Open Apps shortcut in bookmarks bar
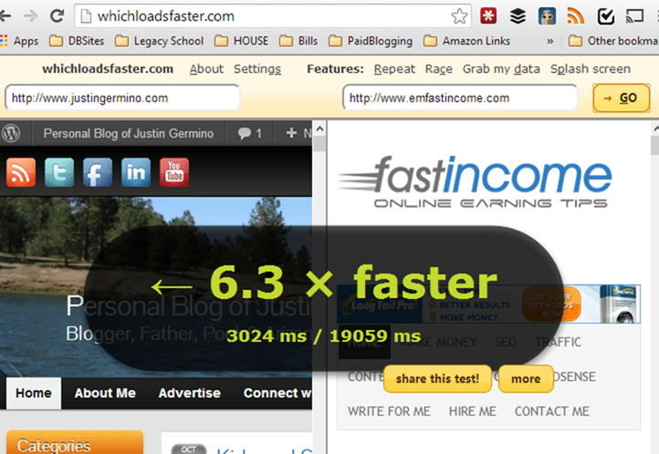Image resolution: width=659 pixels, height=454 pixels. 19,41
